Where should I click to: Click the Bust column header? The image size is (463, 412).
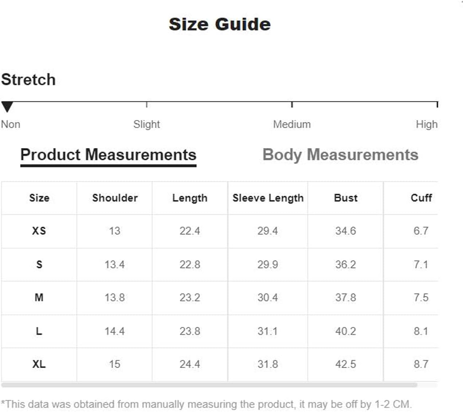click(x=346, y=198)
